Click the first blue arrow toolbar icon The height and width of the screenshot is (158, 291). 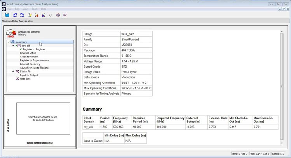pyautogui.click(x=15, y=15)
